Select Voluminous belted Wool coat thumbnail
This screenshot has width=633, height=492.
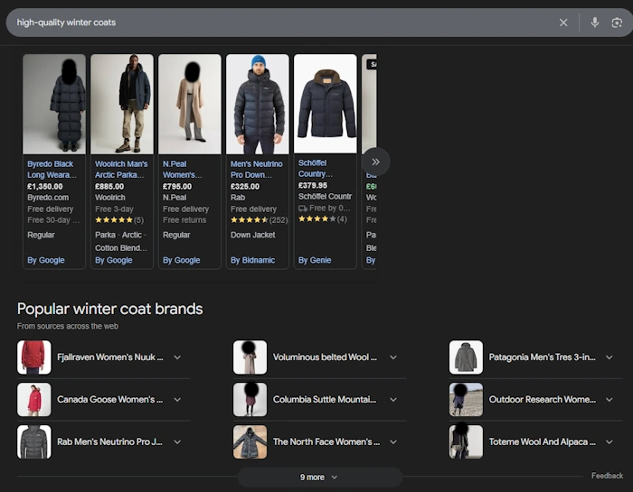click(x=250, y=357)
